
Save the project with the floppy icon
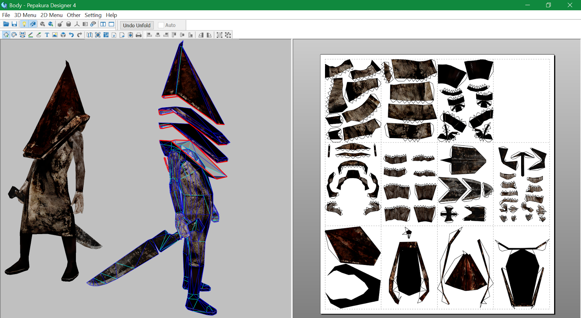point(15,24)
